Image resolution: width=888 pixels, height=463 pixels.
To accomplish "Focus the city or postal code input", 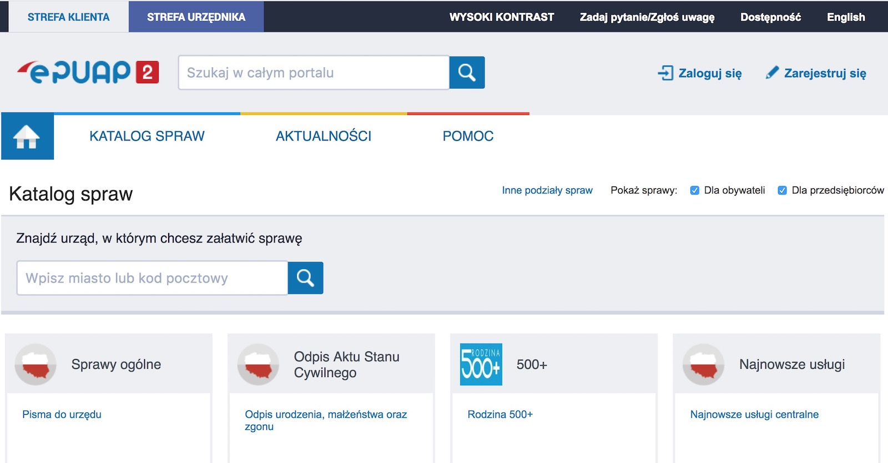I will coord(152,278).
